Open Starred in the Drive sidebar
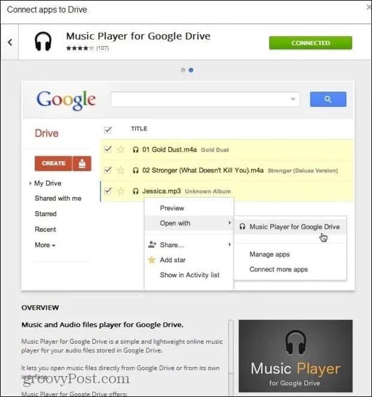Screen dimensions: 372x397 click(45, 214)
